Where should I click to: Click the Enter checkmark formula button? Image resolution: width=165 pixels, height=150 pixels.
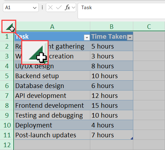pos(59,8)
